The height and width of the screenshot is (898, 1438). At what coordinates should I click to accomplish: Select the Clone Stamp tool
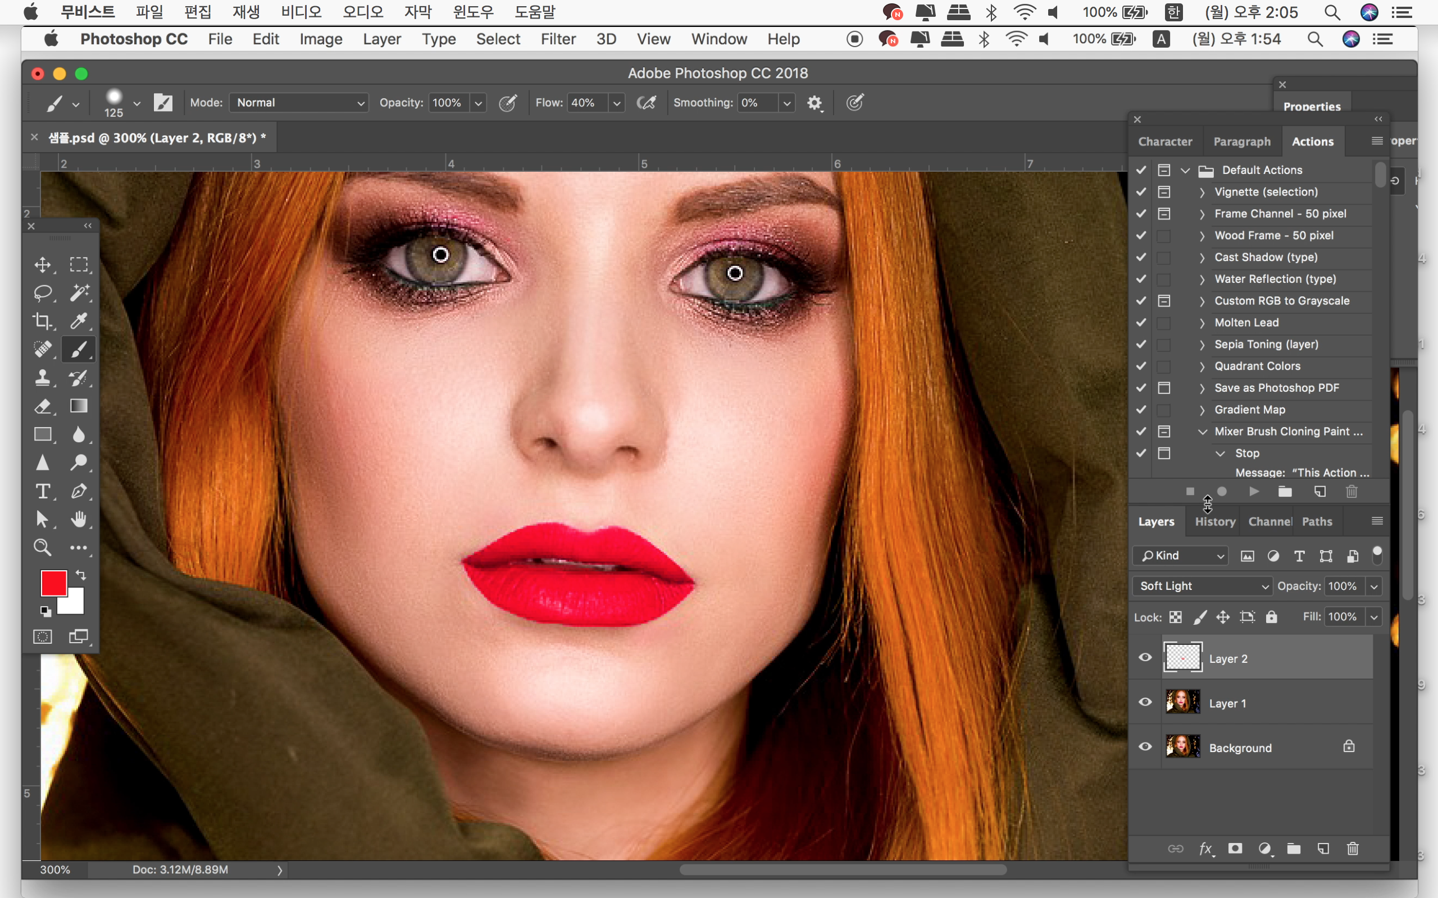pyautogui.click(x=42, y=378)
